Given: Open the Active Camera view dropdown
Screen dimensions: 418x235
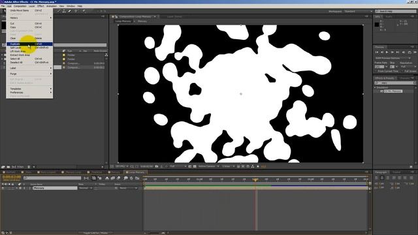Looking at the screenshot, I should click(x=208, y=166).
